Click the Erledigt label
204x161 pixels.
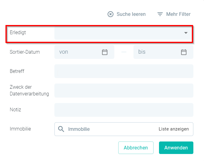coord(18,33)
